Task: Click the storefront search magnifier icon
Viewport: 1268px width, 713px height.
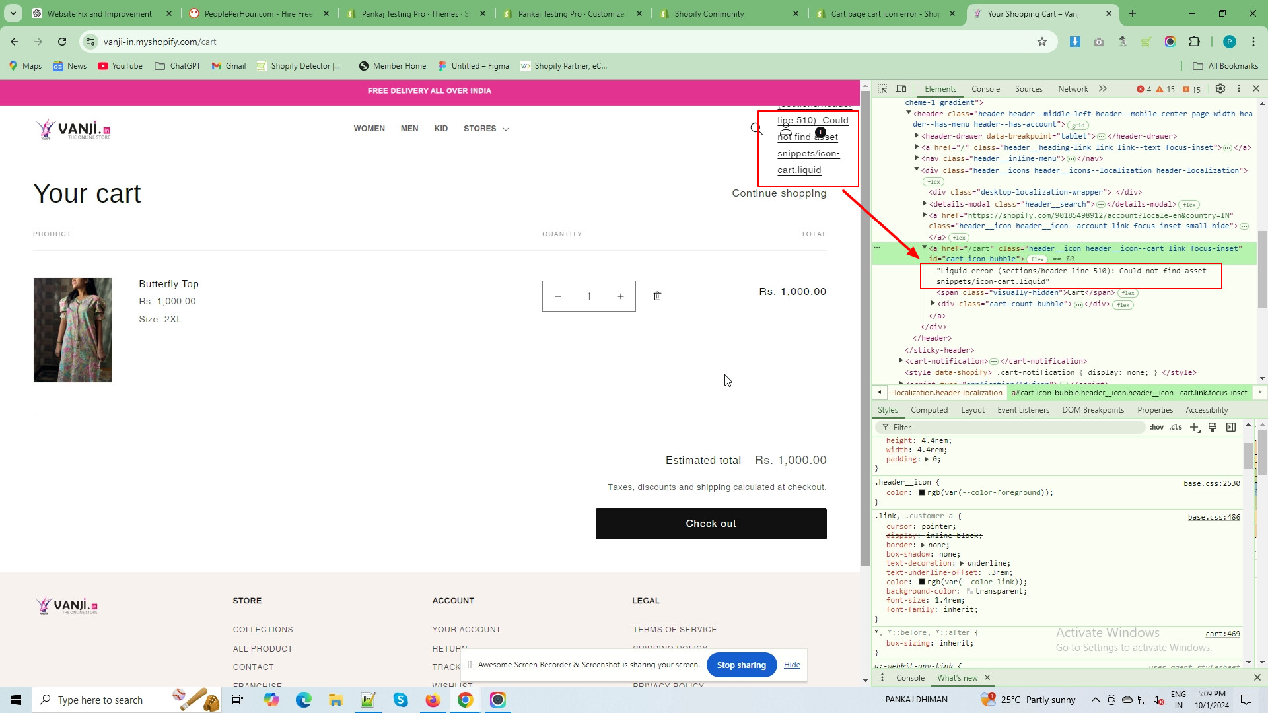Action: (x=756, y=129)
